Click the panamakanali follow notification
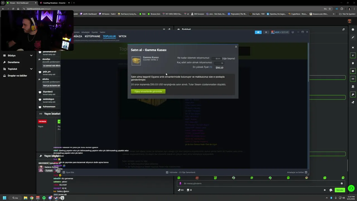 click(x=49, y=53)
